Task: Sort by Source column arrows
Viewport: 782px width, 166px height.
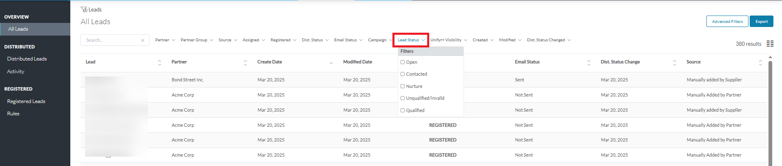Action: click(x=760, y=63)
